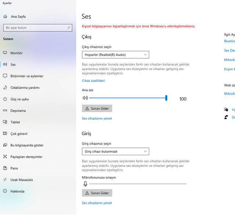This screenshot has height=215, width=235.
Task: Click the Ana ses volume slider
Action: coord(128,98)
